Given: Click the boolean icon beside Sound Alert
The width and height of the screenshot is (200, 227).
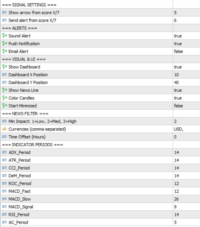Looking at the screenshot, I should (4, 36).
